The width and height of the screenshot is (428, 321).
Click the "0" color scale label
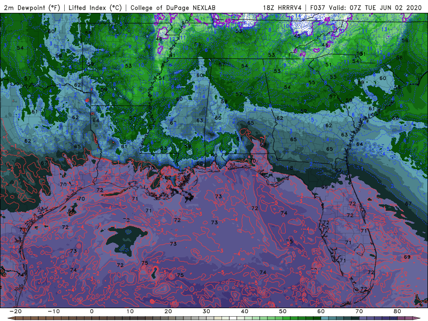(x=91, y=311)
